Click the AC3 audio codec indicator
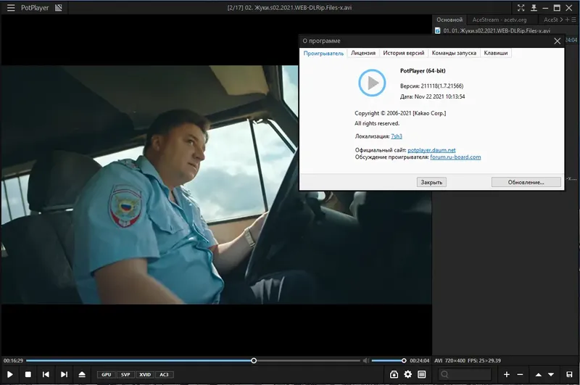Screen dimensions: 580x385 pos(164,375)
